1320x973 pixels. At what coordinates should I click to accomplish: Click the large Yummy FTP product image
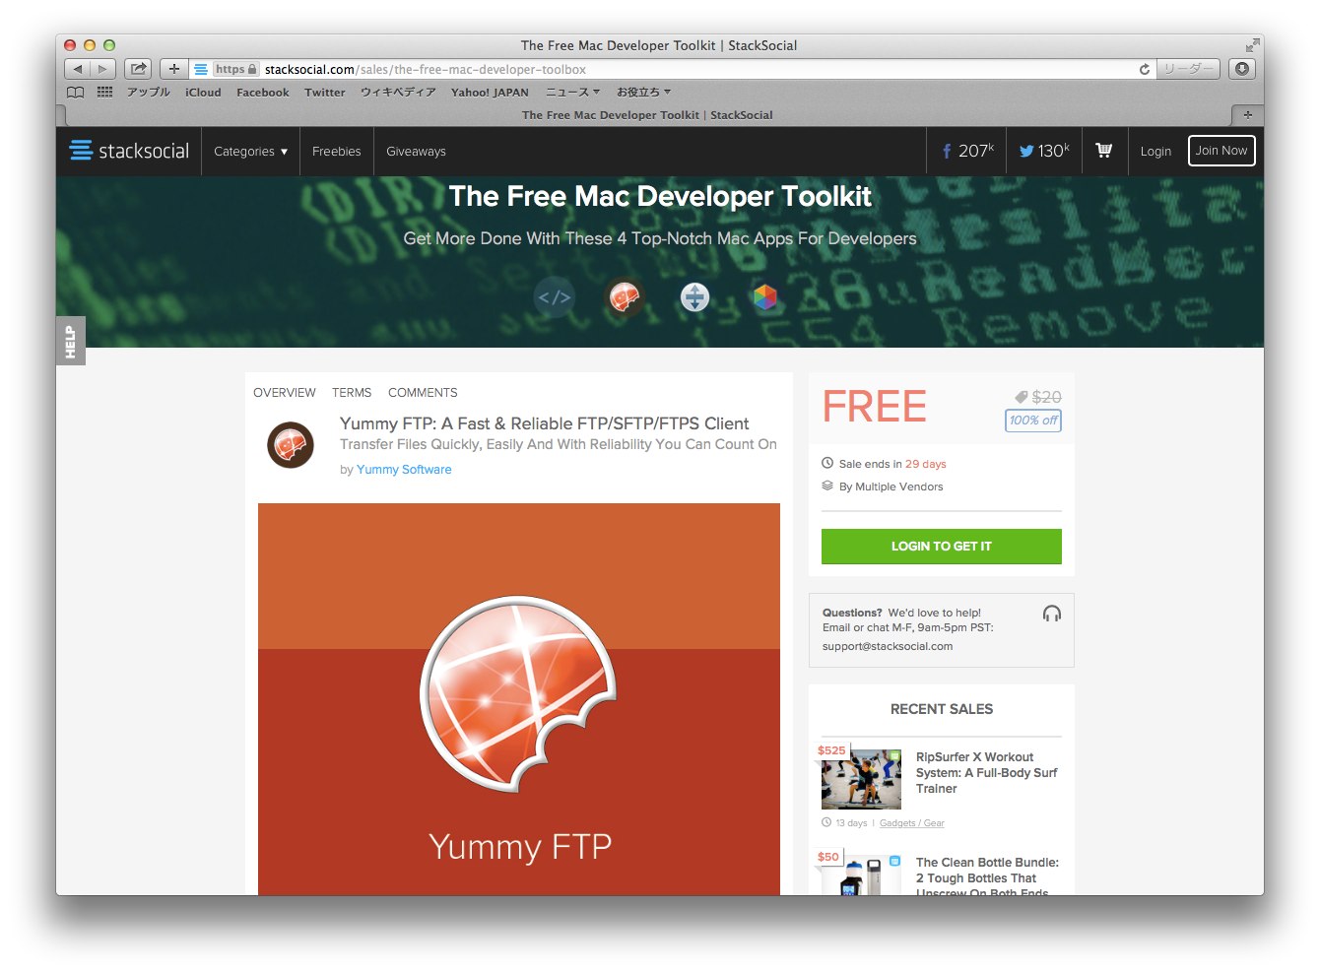(x=519, y=699)
